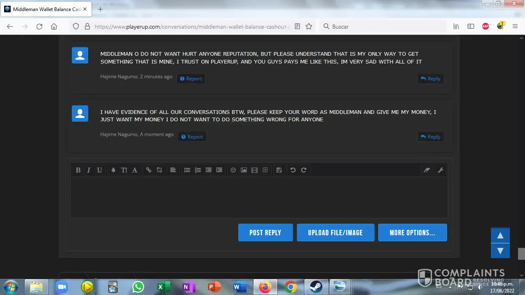This screenshot has height=295, width=525.
Task: Click the Upload File/Image button
Action: (x=336, y=233)
